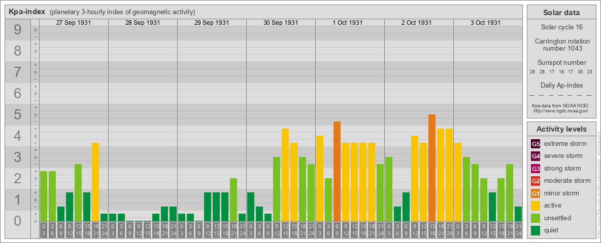This screenshot has width=601, height=243.
Task: Click the yellow 21-24h bar on 2 Oct
Action: (449, 175)
